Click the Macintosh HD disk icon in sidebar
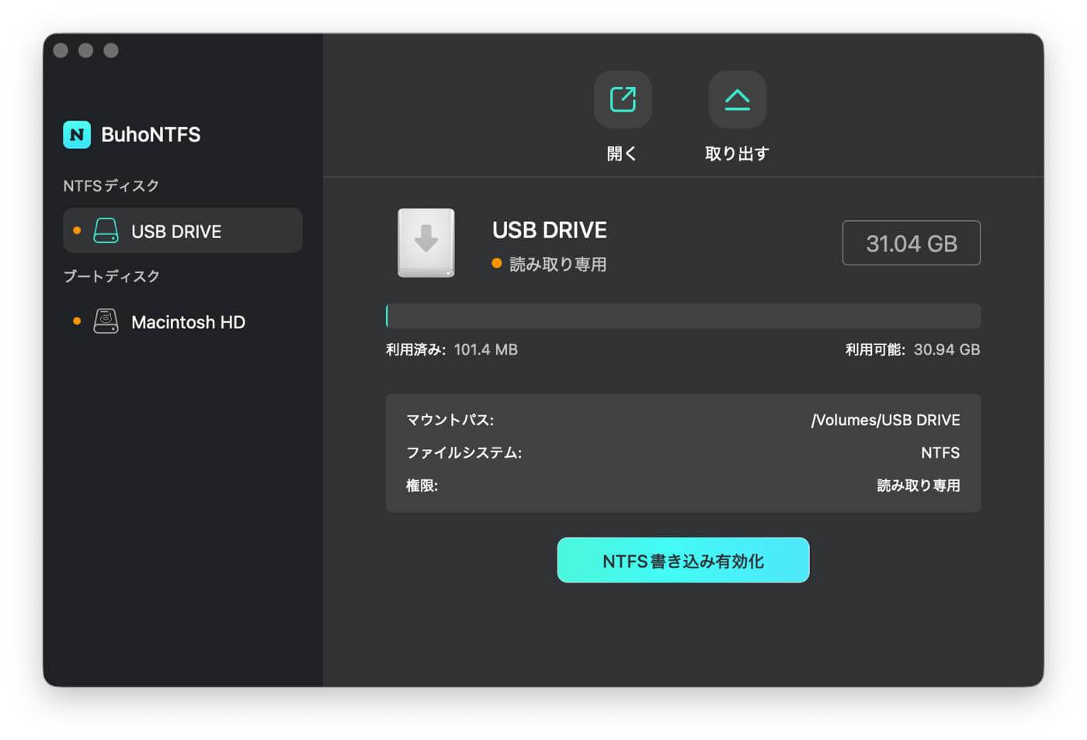The width and height of the screenshot is (1087, 740). click(105, 321)
